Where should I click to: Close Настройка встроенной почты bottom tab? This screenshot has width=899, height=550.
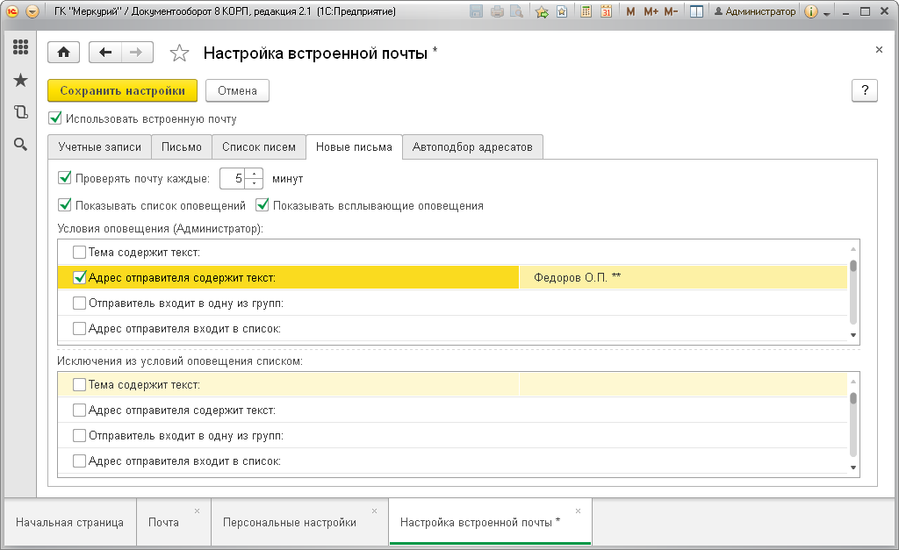pyautogui.click(x=578, y=511)
